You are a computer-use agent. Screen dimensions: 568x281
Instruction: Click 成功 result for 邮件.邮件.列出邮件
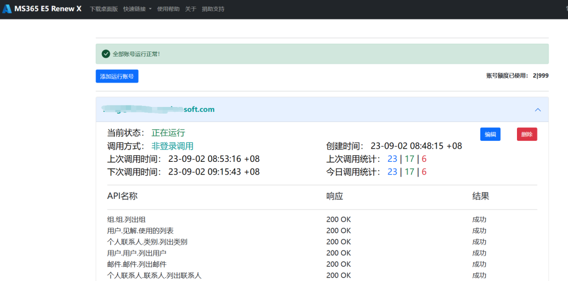point(479,264)
